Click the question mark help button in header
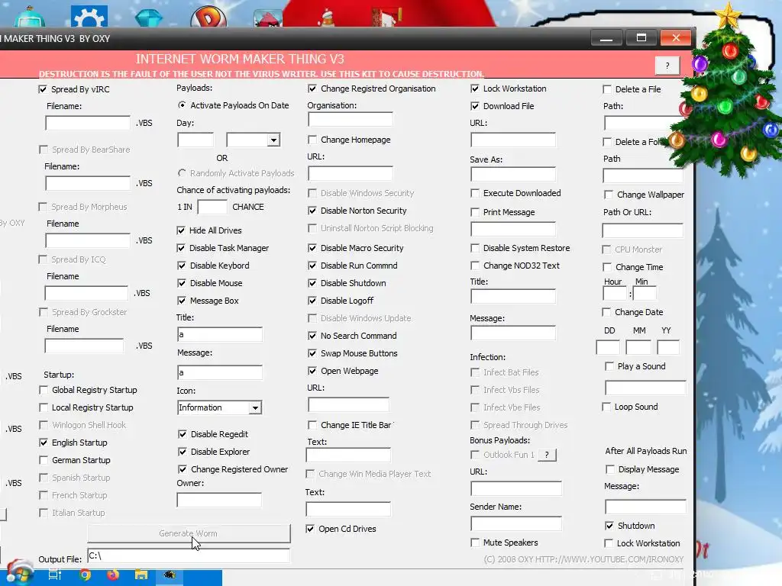Viewport: 782px width, 586px height. [x=667, y=66]
